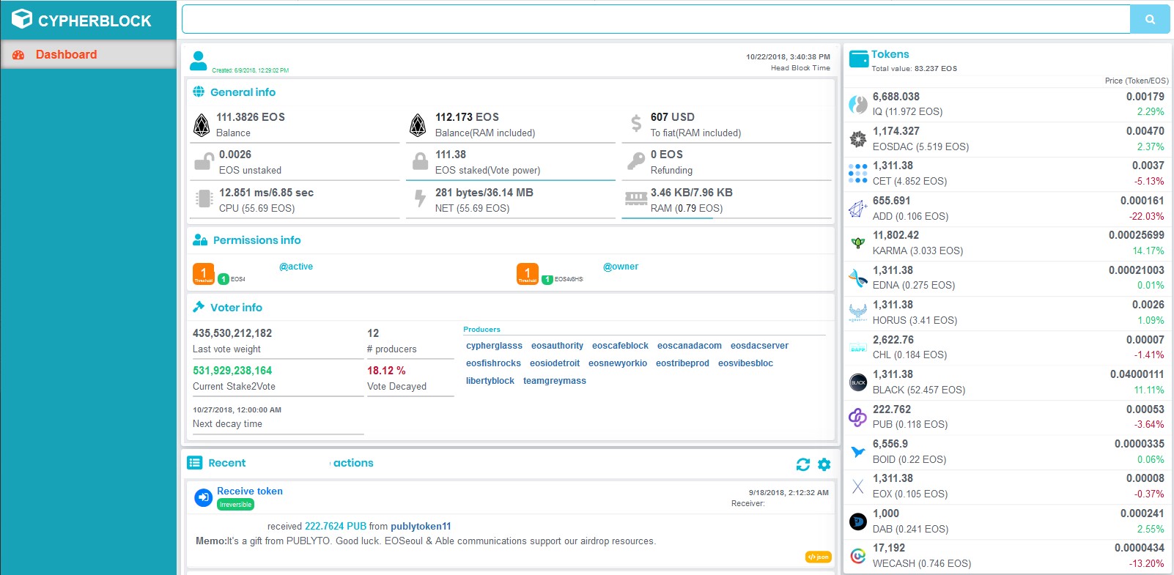1174x575 pixels.
Task: Click the 435,530,212,182 last vote weight
Action: 232,333
